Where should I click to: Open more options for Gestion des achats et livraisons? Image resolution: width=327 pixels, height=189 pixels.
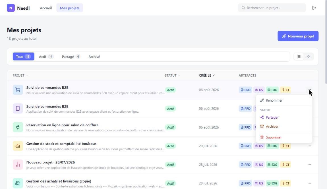(x=309, y=183)
